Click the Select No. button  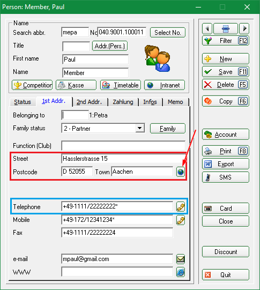[168, 33]
